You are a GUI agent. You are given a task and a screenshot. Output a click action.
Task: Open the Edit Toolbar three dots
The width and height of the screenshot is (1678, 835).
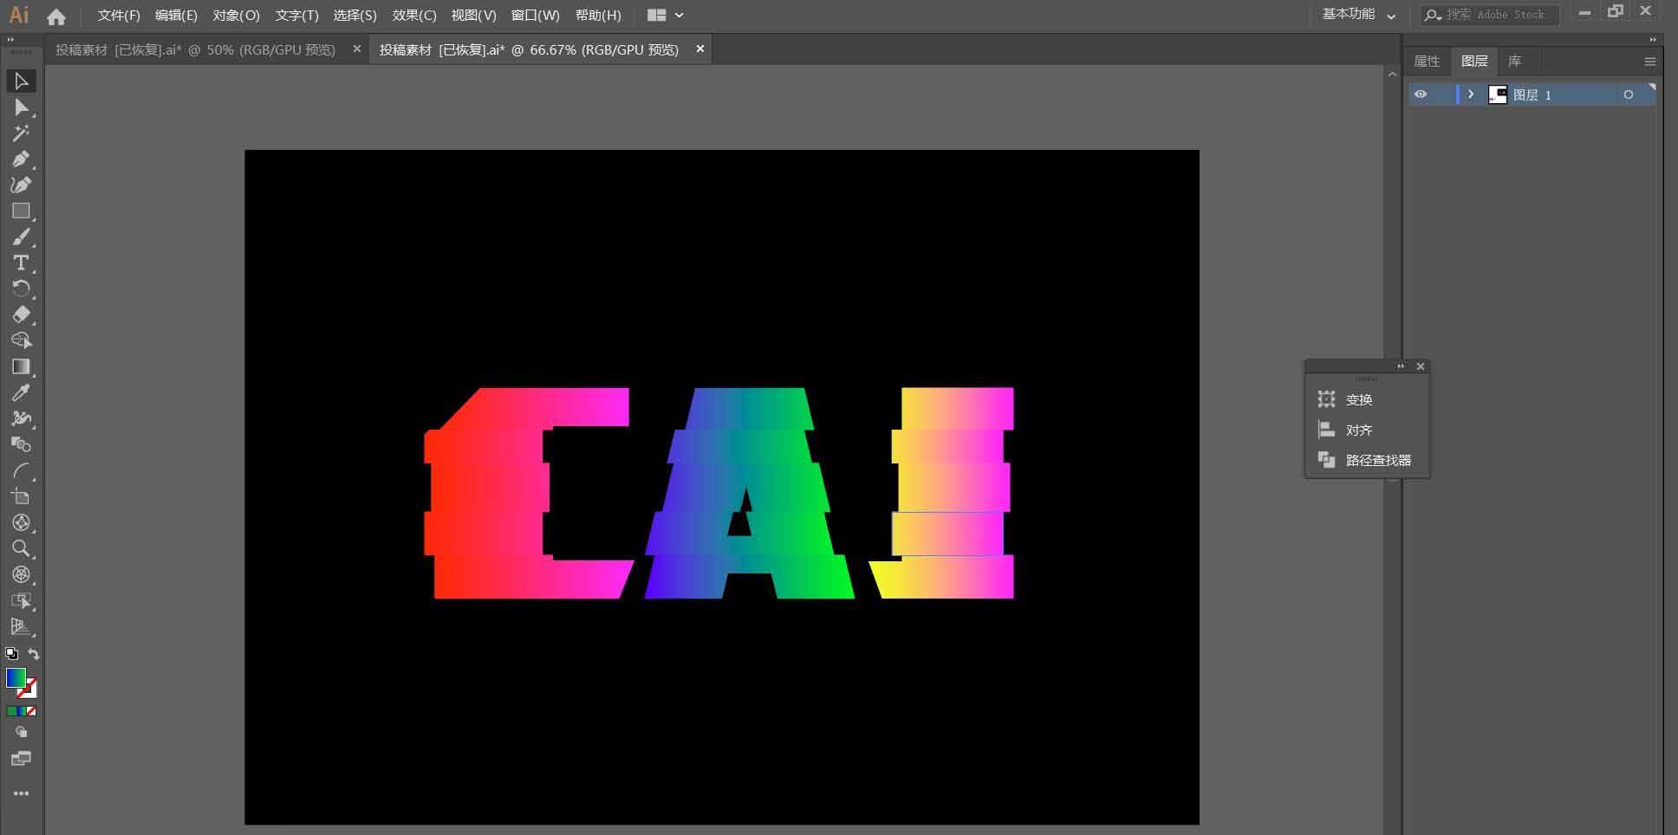click(x=21, y=793)
